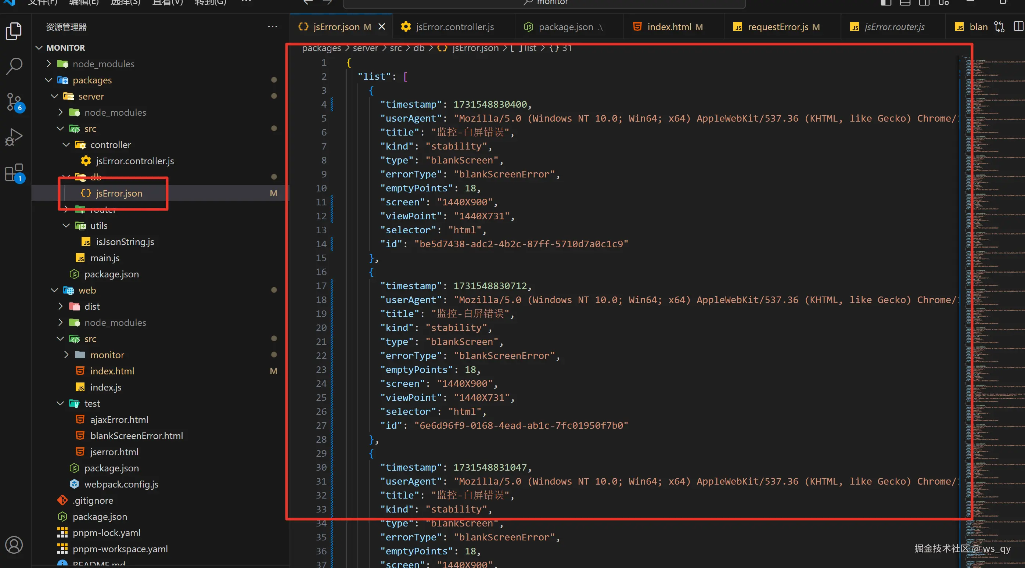The image size is (1025, 568).
Task: Open blankScreenError.html in file tree
Action: [136, 435]
